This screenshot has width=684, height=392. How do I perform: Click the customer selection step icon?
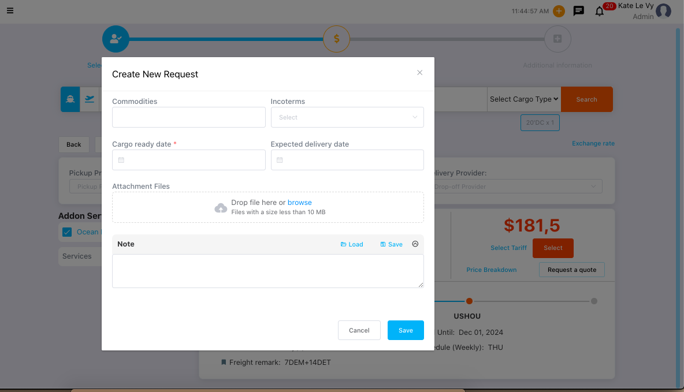[116, 39]
